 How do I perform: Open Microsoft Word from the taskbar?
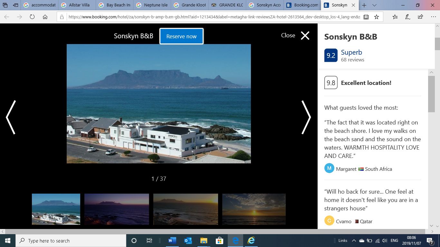pyautogui.click(x=172, y=241)
